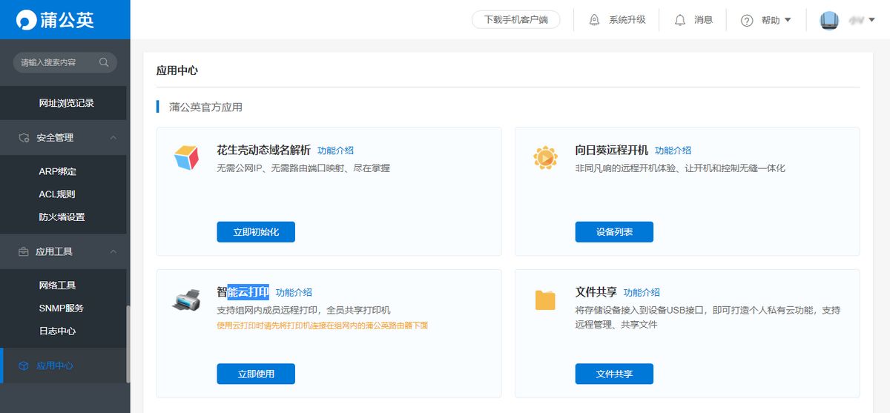Open 功能介绍 link for 智能云打印
This screenshot has height=413, width=890.
coord(294,293)
